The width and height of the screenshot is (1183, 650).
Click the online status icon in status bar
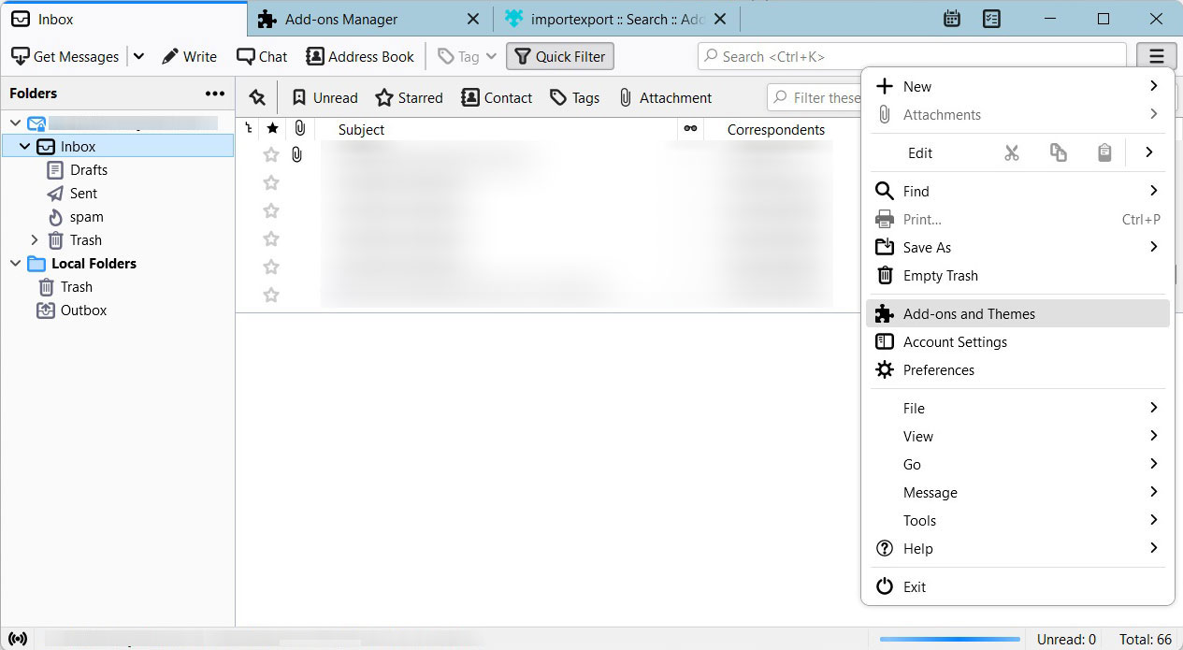coord(19,640)
